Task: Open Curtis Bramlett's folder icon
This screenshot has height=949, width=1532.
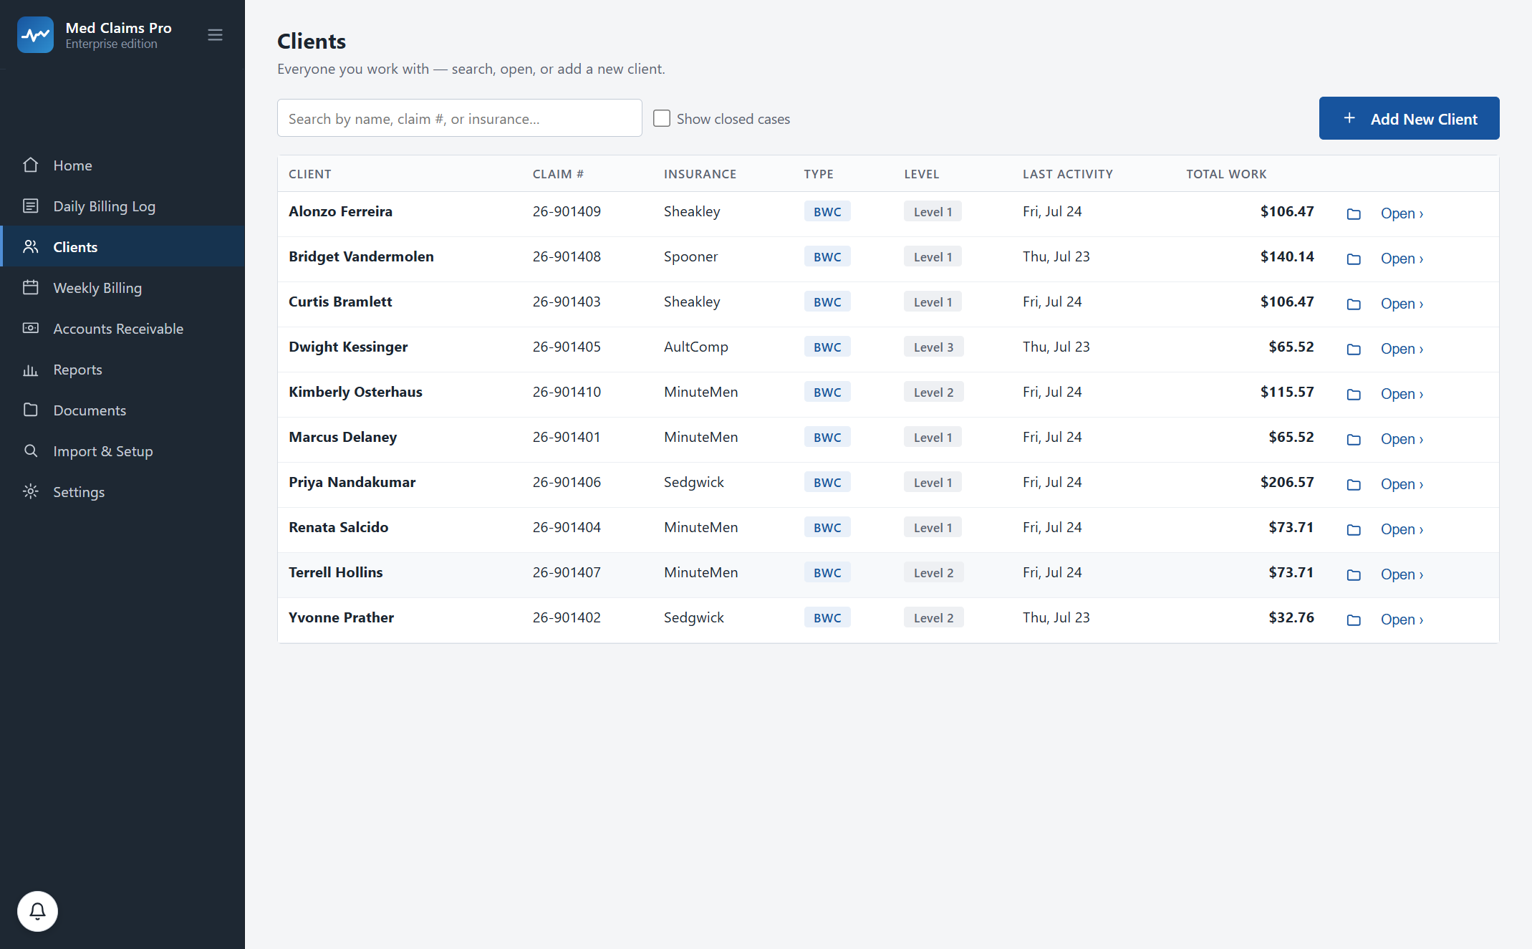Action: (1354, 304)
